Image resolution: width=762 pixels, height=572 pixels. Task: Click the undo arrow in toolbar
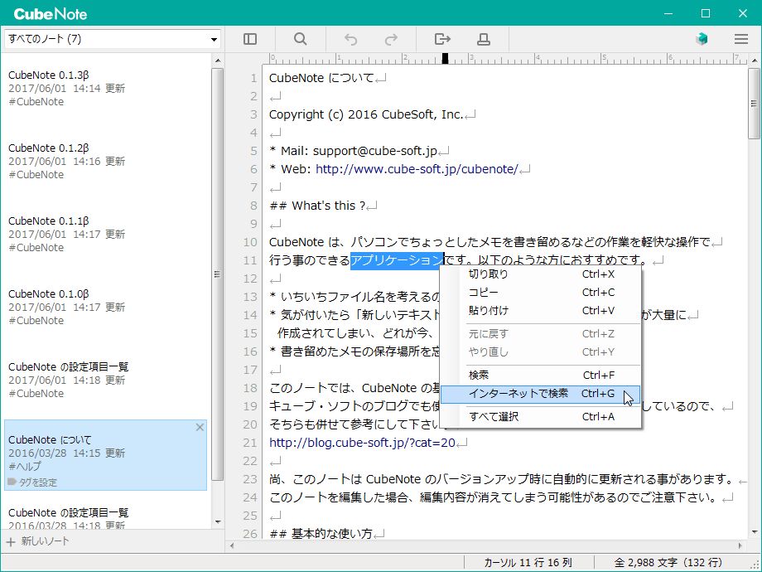[x=351, y=39]
